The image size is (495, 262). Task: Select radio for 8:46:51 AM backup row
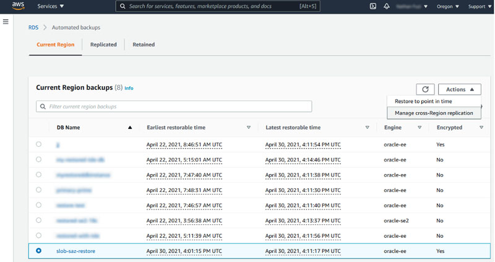click(38, 144)
